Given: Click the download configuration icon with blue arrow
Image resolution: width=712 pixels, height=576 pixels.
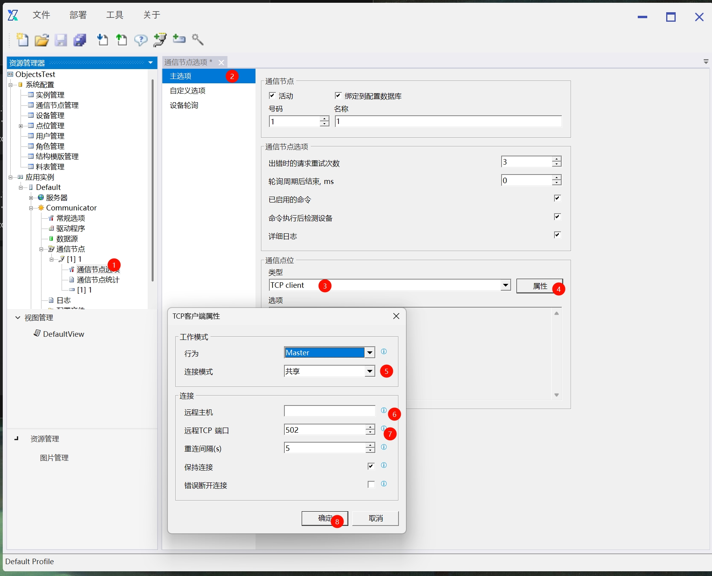Looking at the screenshot, I should [102, 40].
